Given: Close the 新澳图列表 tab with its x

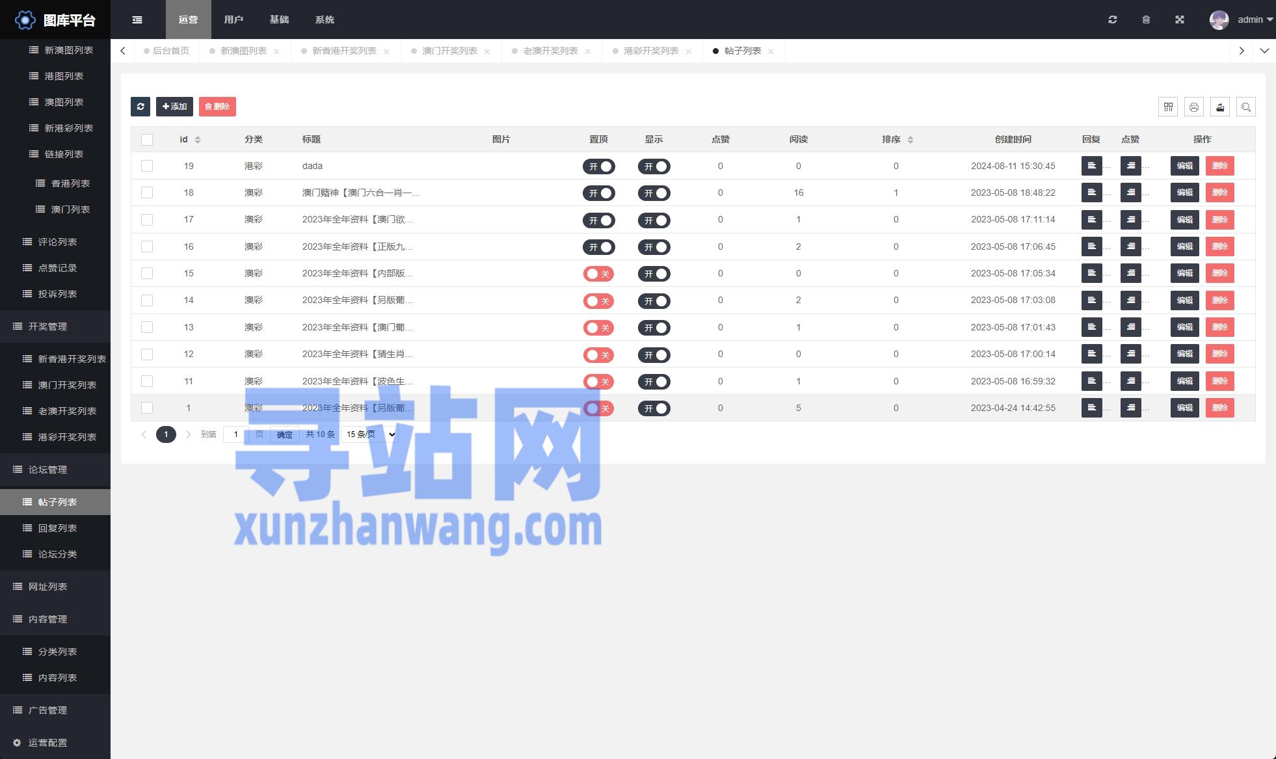Looking at the screenshot, I should point(276,51).
